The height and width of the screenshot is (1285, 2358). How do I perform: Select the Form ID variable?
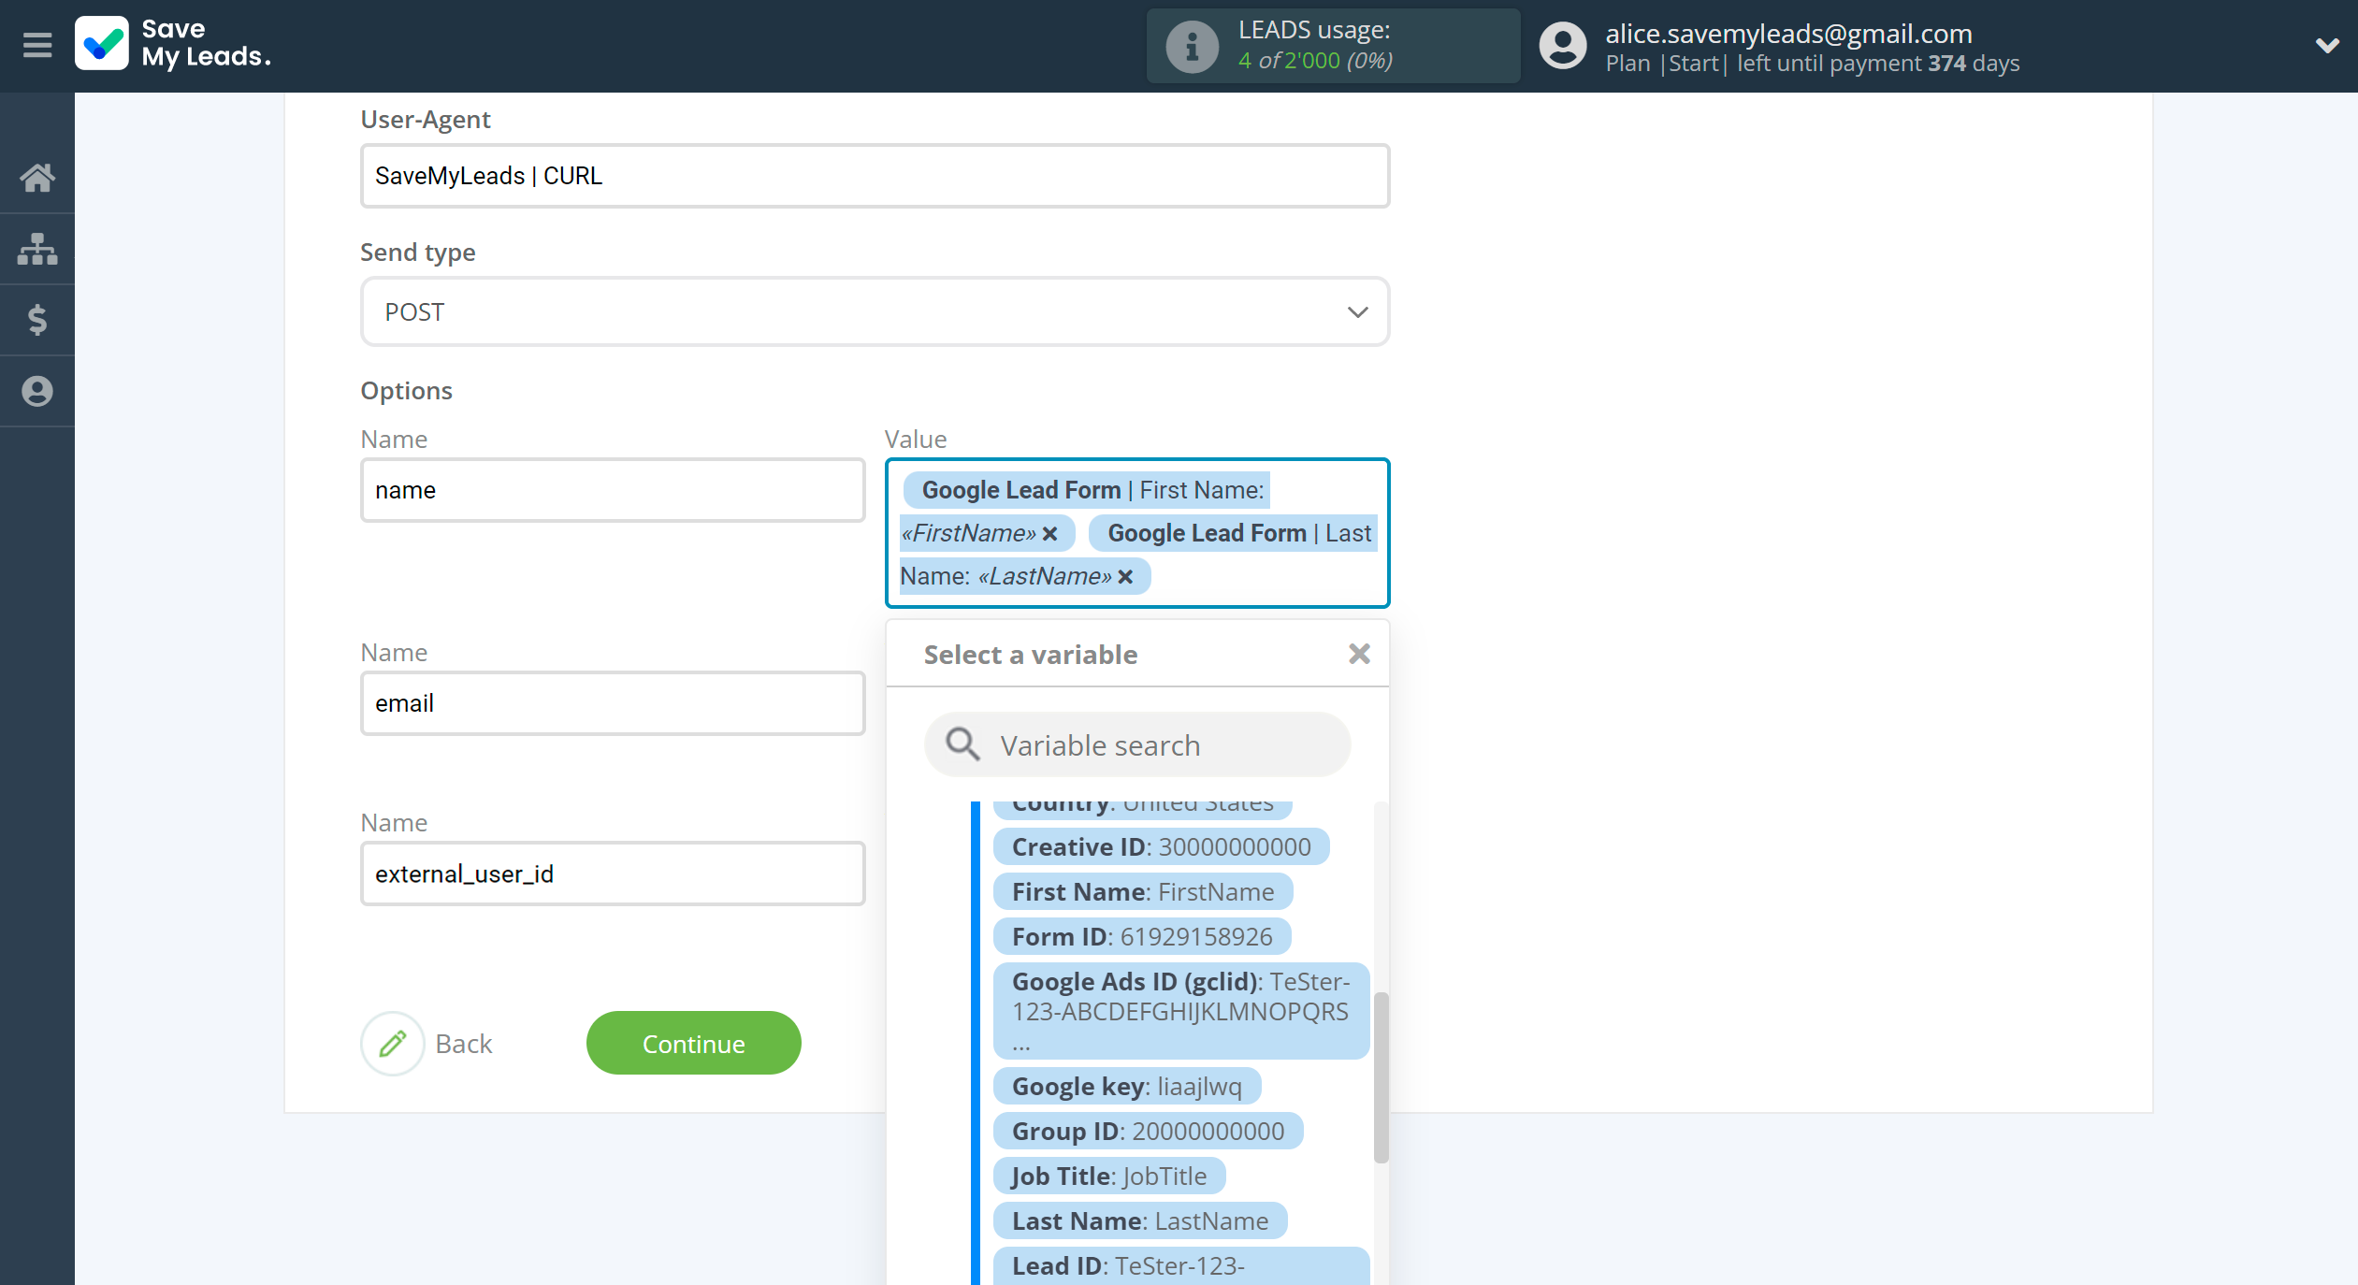coord(1142,936)
